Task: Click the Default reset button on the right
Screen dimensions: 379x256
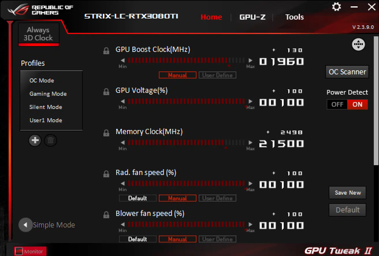Action: pyautogui.click(x=348, y=210)
